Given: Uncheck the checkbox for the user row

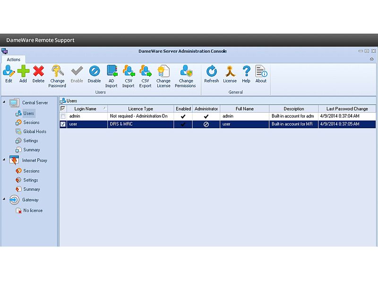Looking at the screenshot, I should click(63, 124).
